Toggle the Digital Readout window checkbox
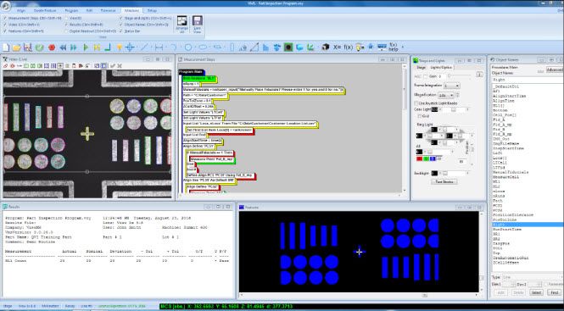564x311 pixels. pos(66,31)
